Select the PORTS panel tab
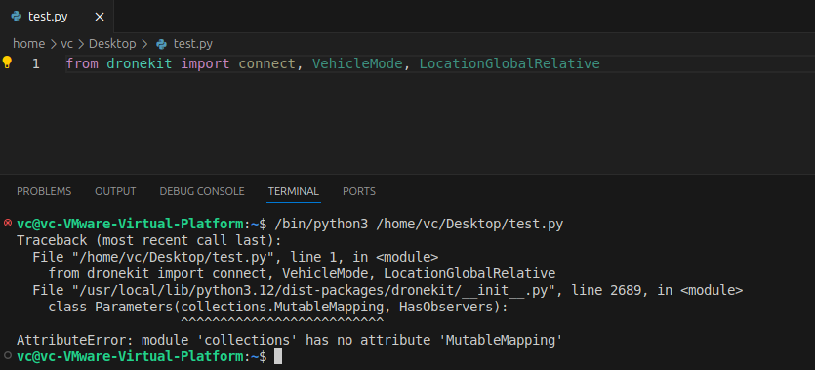 [x=359, y=191]
